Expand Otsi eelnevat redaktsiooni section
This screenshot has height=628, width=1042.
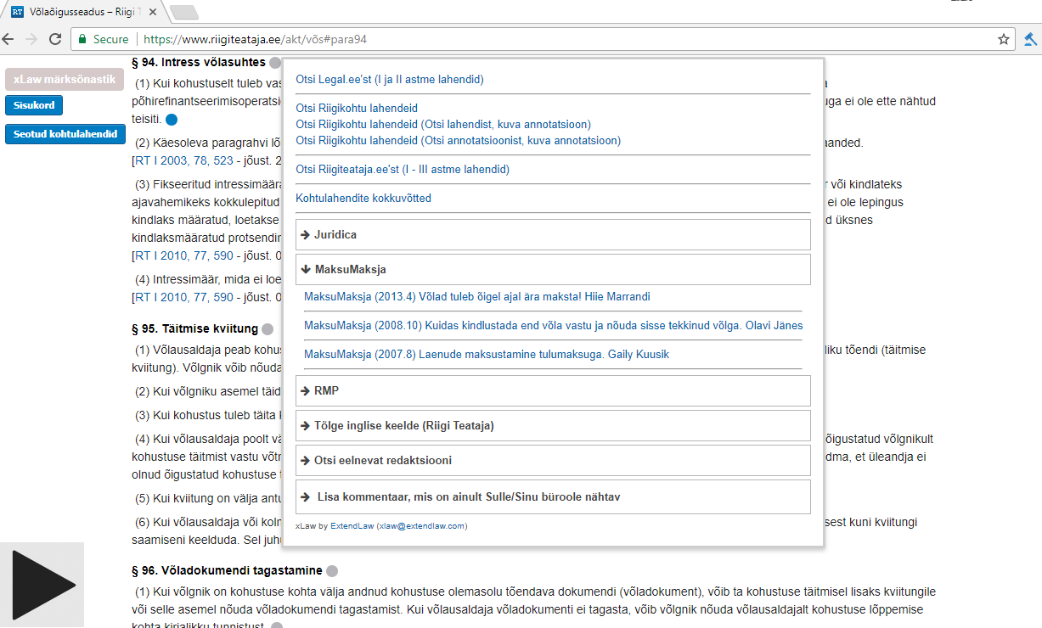(x=553, y=461)
